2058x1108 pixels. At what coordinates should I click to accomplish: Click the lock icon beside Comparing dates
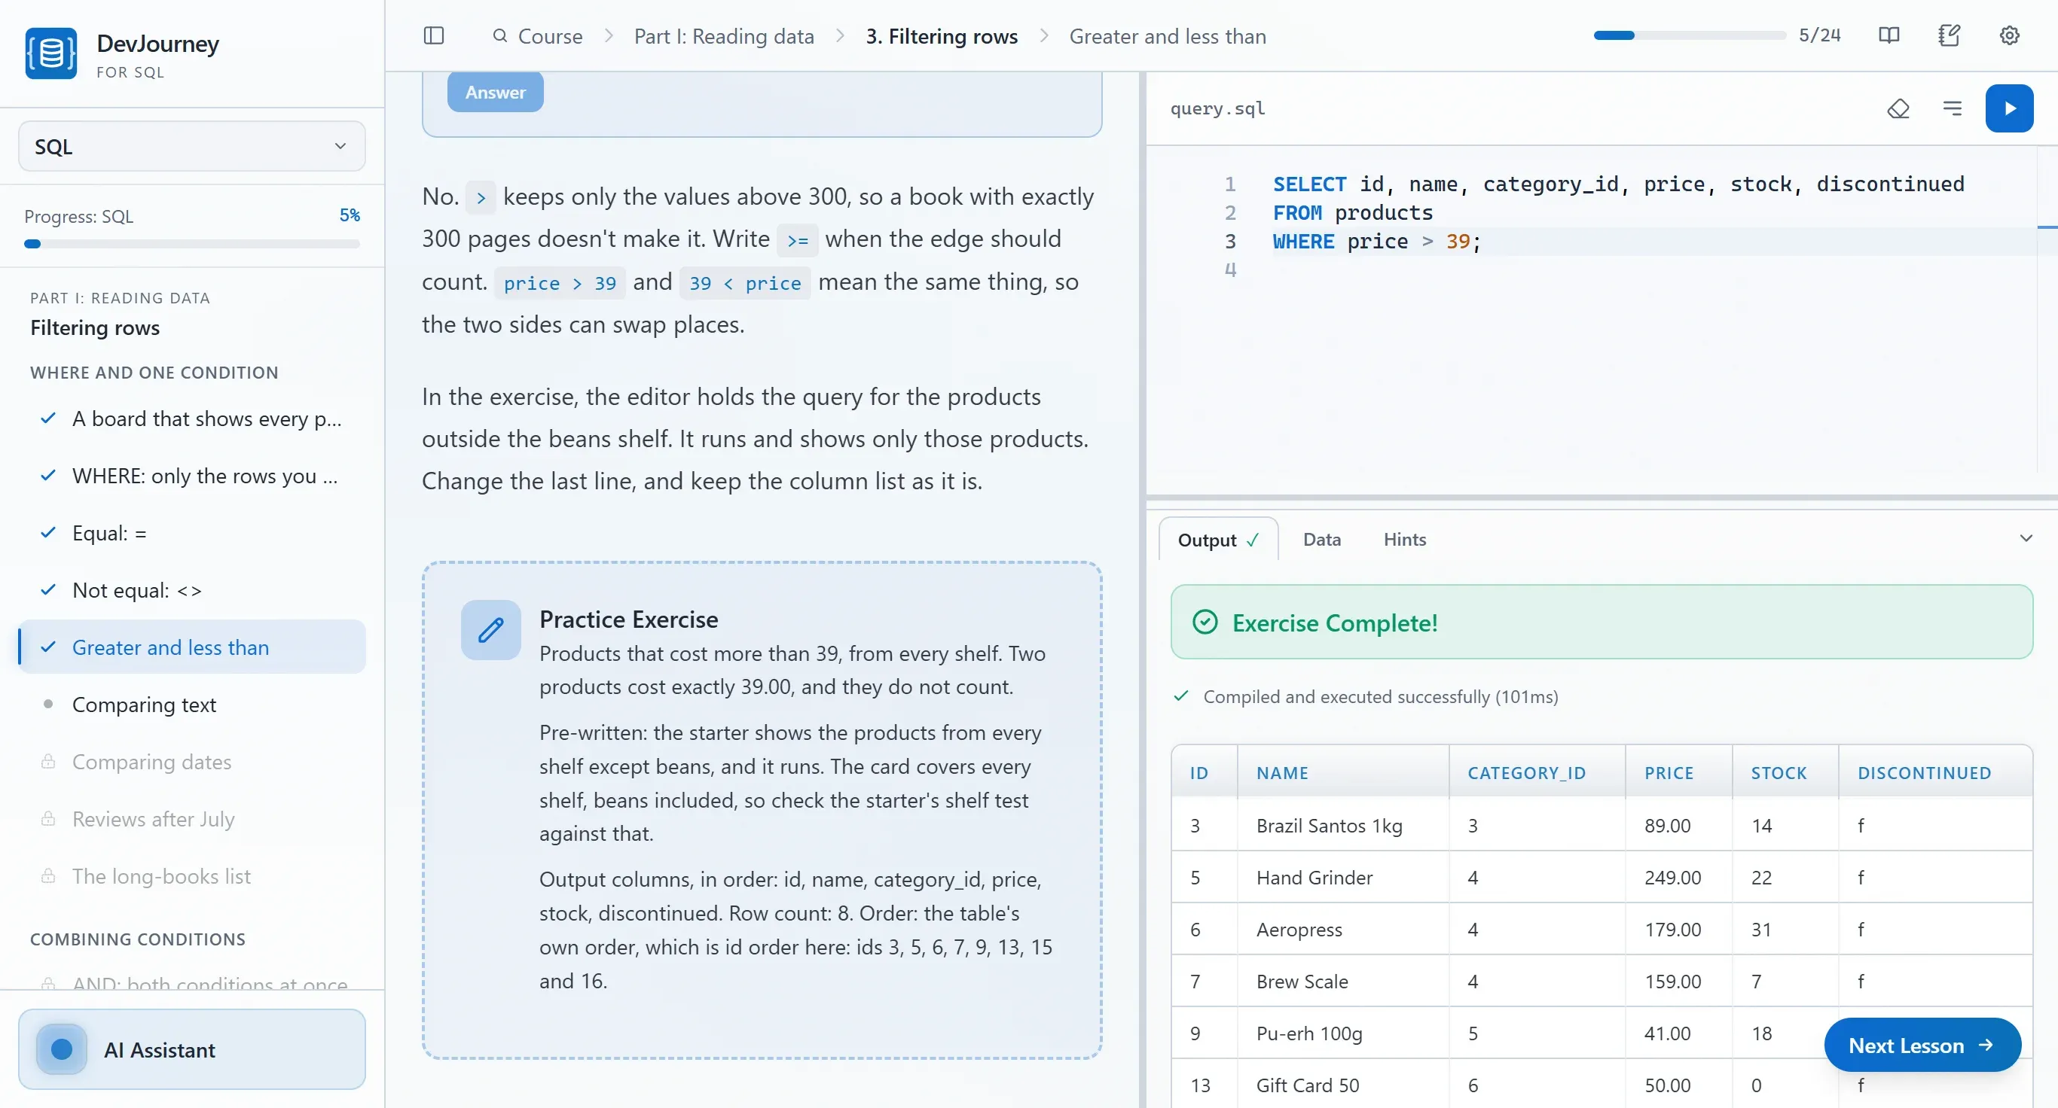coord(48,762)
